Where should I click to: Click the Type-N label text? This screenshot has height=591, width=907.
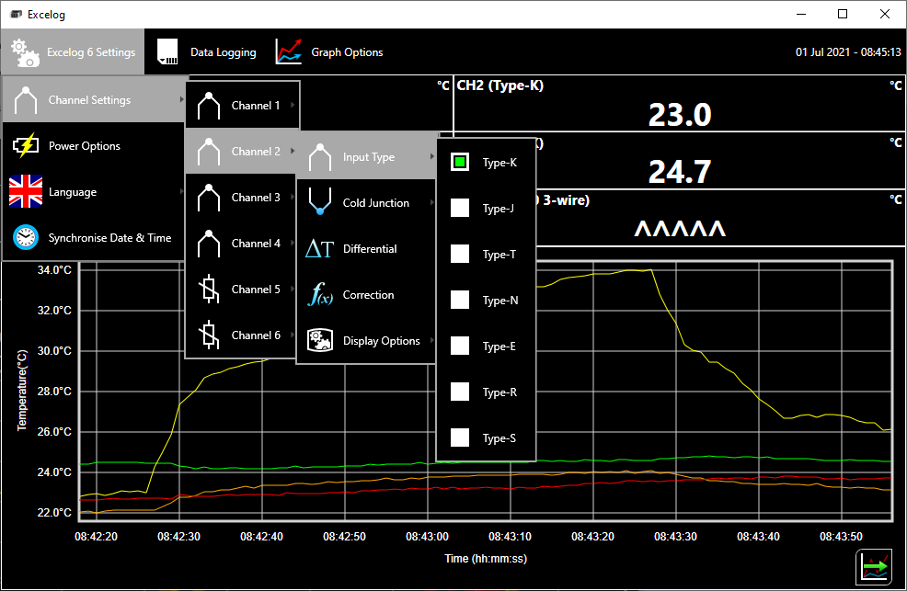pos(500,301)
